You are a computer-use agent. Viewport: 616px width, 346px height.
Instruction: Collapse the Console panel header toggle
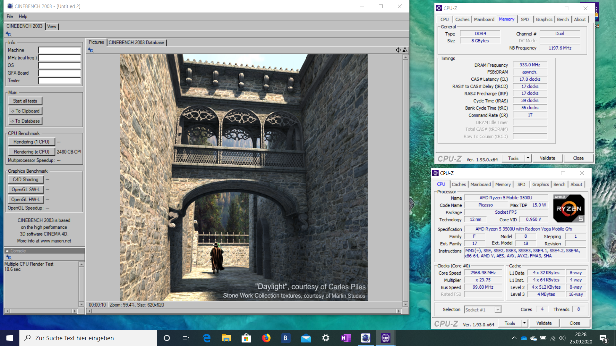tap(7, 251)
